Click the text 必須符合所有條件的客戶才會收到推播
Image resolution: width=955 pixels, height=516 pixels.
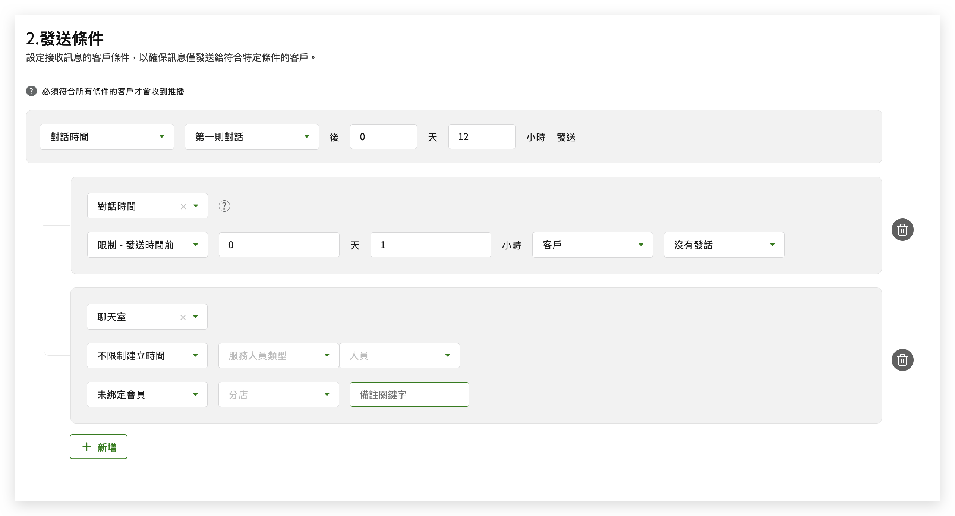tap(113, 91)
